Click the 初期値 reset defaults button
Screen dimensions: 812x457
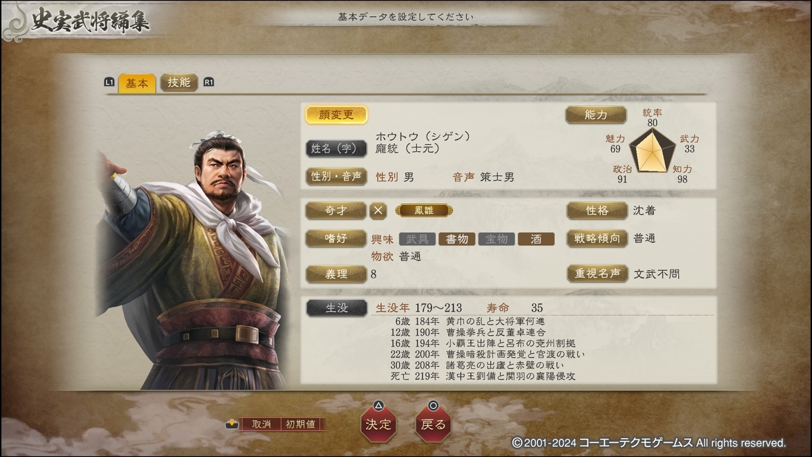pos(300,424)
